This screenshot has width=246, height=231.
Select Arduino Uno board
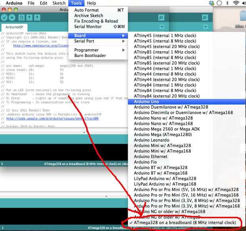(x=187, y=102)
